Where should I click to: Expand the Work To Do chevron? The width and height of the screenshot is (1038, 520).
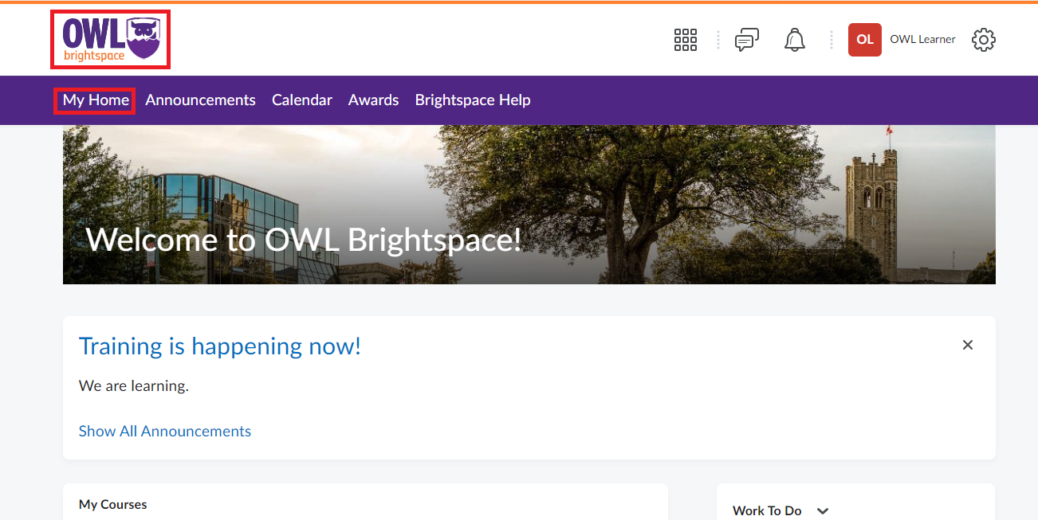823,511
